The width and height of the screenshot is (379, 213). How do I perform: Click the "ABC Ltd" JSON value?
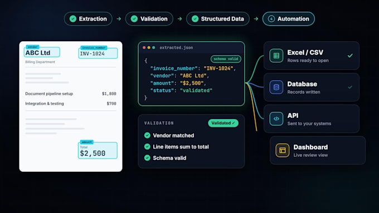click(193, 76)
